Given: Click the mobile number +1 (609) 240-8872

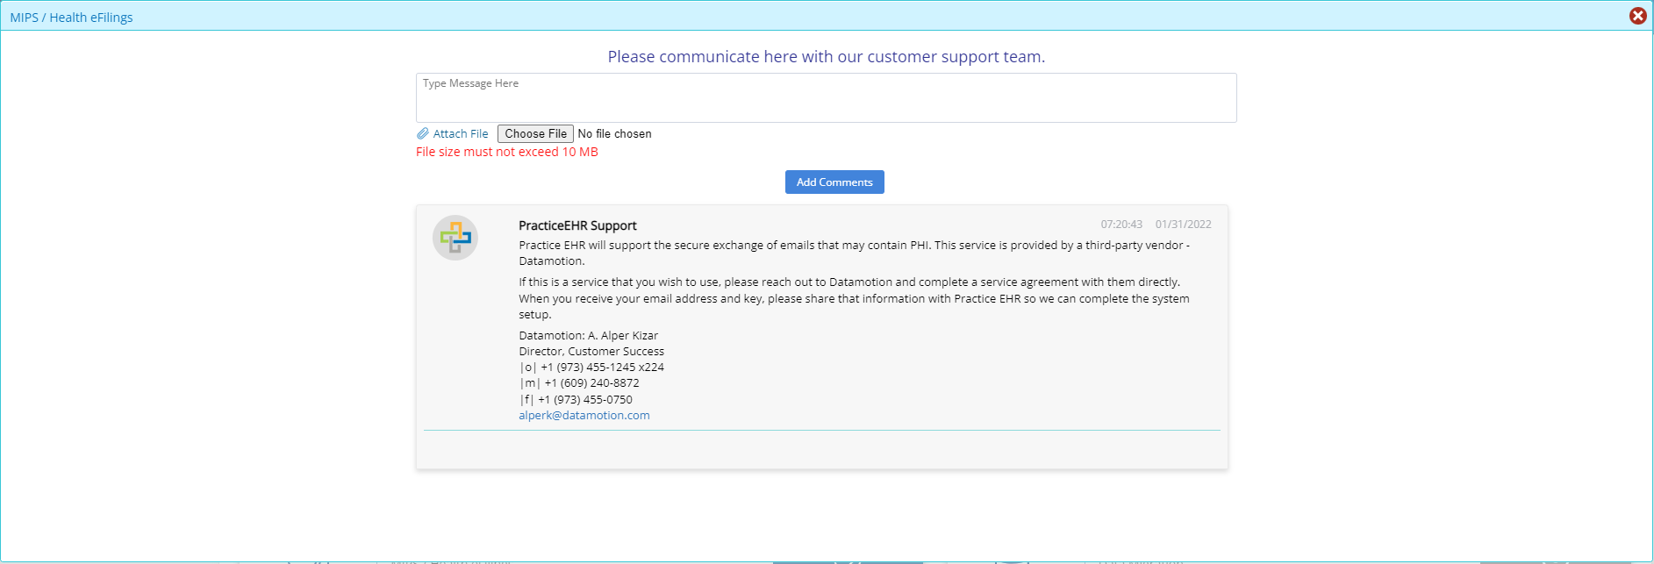Looking at the screenshot, I should point(591,383).
